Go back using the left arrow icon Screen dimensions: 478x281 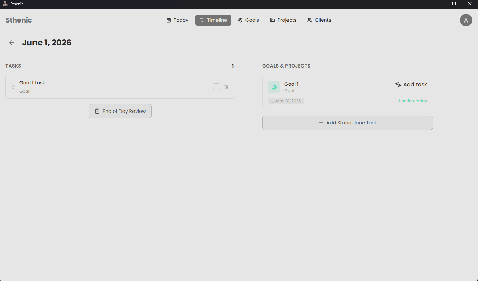coord(12,43)
